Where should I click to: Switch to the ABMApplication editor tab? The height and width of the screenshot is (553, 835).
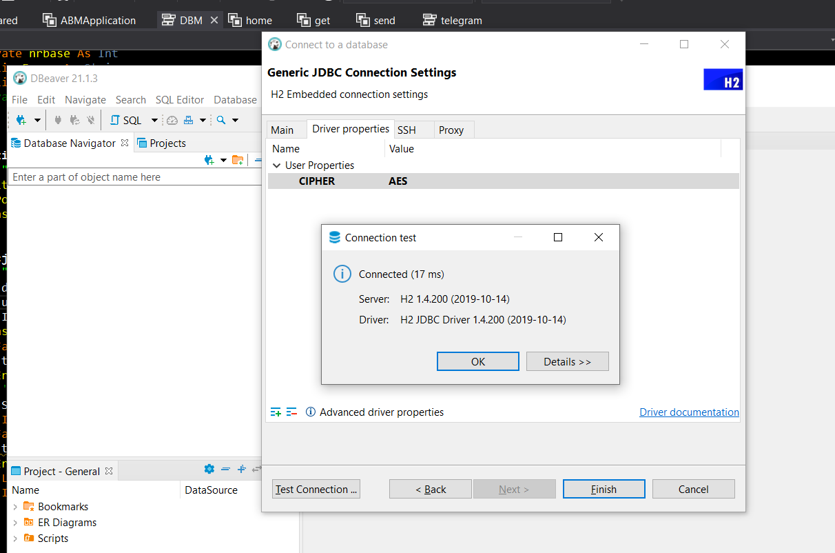90,20
